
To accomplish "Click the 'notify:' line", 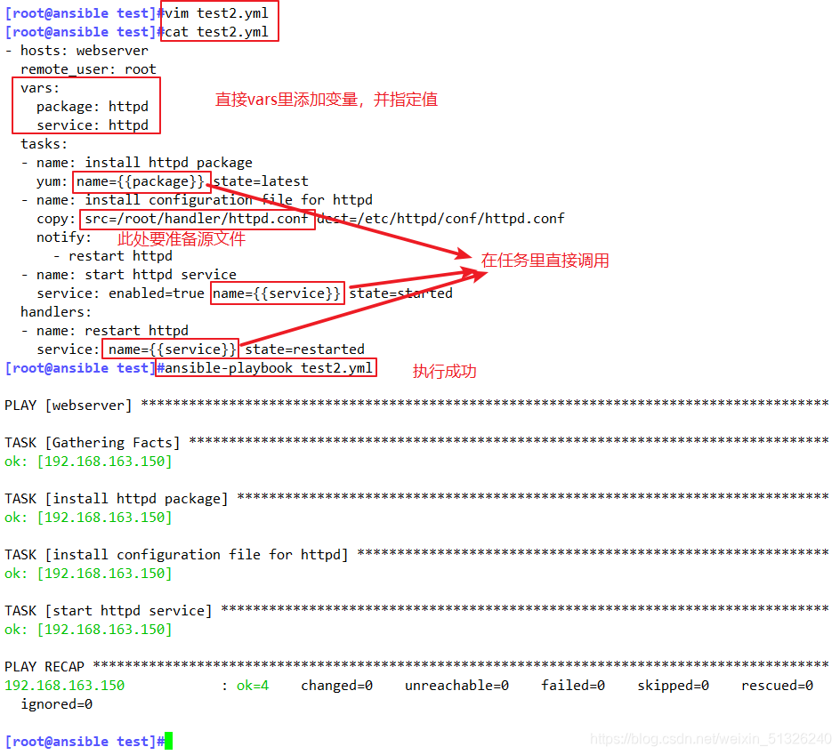I will coord(64,237).
